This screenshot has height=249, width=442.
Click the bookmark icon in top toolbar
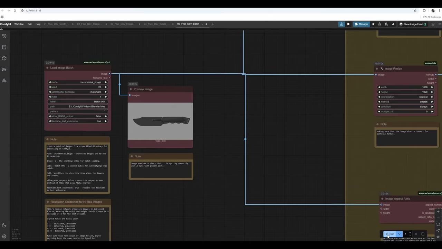348,24
